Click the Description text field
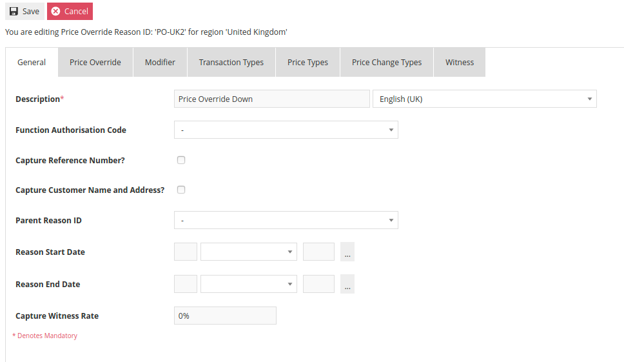This screenshot has height=362, width=624. pos(272,99)
